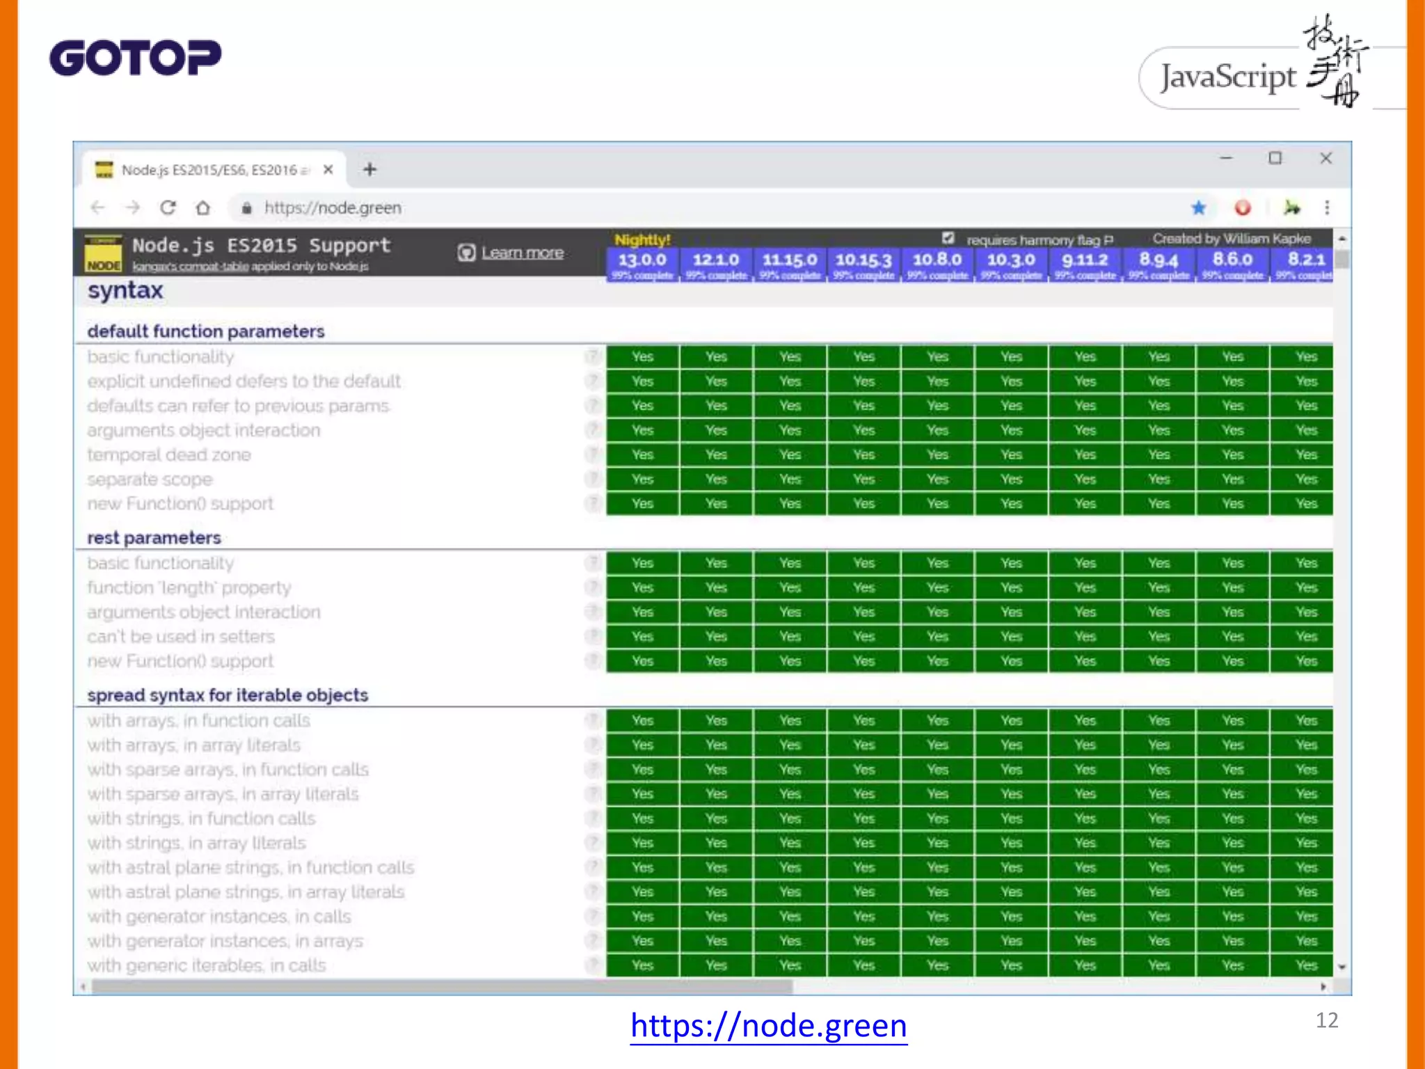
Task: Click the horizontal scrollbar left arrow
Action: point(83,986)
